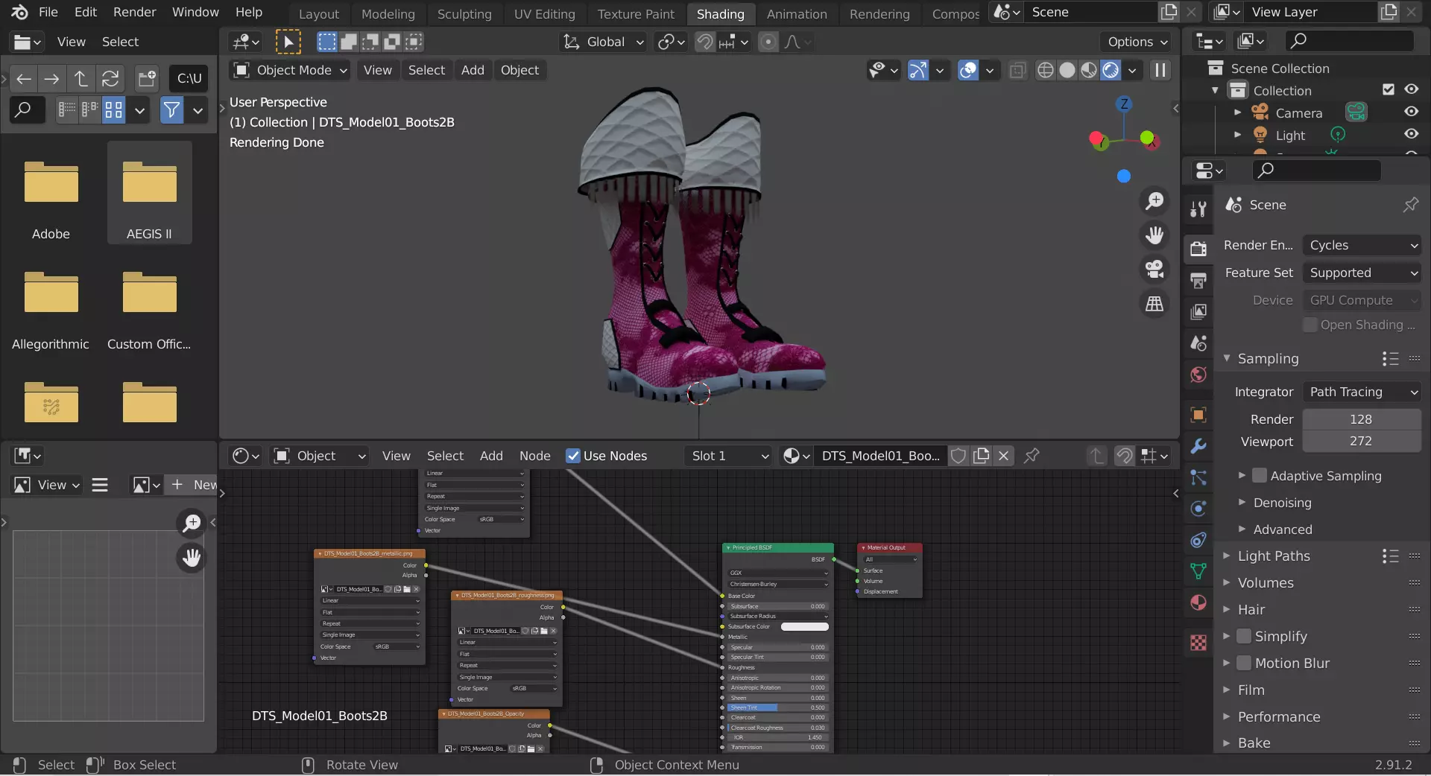Screen dimensions: 1431x776
Task: Enable Motion Blur checkbox
Action: 1244,663
